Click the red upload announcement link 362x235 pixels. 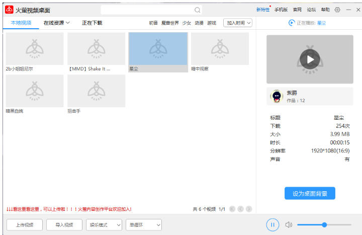tap(69, 209)
